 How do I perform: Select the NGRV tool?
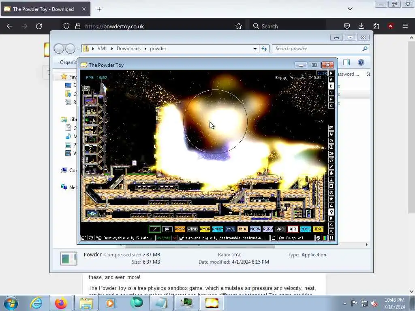255,229
